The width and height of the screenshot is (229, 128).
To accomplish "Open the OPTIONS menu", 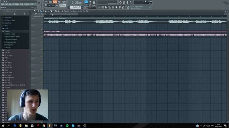I will pos(26,4).
